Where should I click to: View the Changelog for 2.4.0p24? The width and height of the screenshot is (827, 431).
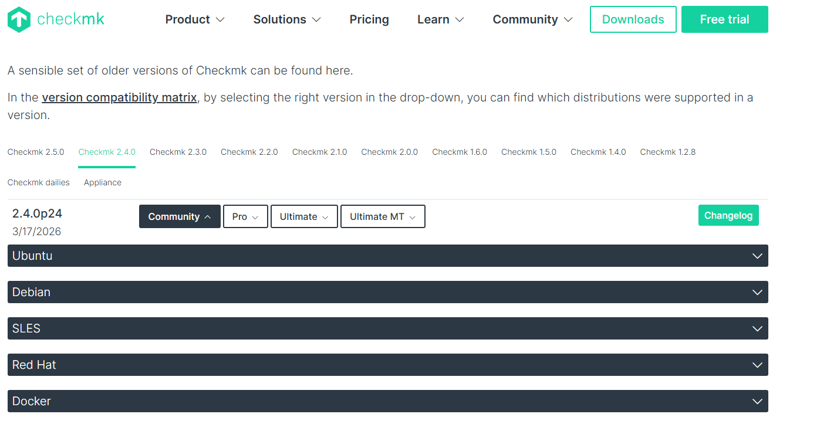[728, 215]
